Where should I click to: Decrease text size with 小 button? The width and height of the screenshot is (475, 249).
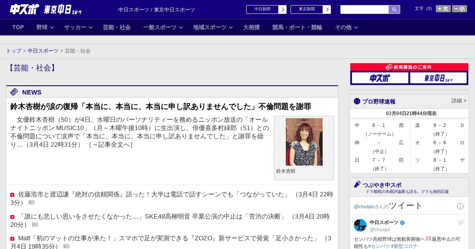460,9
